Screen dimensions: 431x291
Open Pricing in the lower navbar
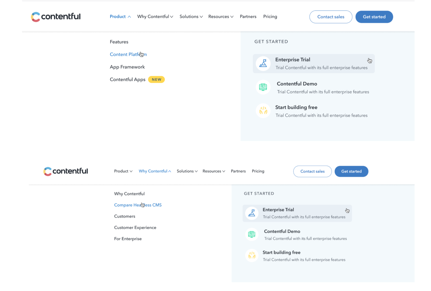(x=258, y=171)
